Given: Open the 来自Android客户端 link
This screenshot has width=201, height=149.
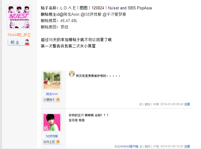Looking at the screenshot, I should (126, 146).
